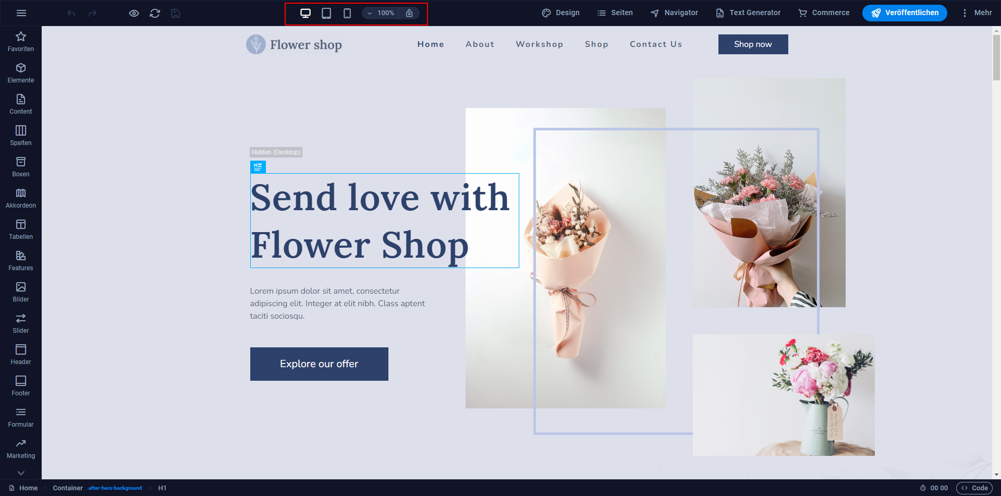Open the Design menu

[560, 13]
